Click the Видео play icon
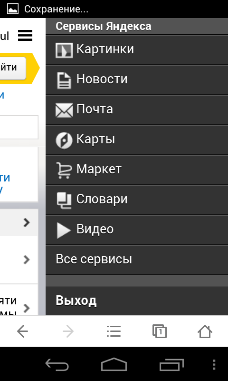Viewport: 228px width, 381px height. [64, 231]
